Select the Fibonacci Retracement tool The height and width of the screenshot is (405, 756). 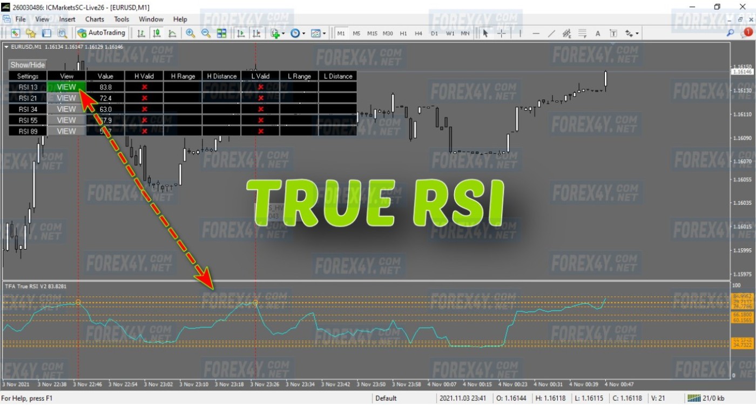(x=583, y=33)
